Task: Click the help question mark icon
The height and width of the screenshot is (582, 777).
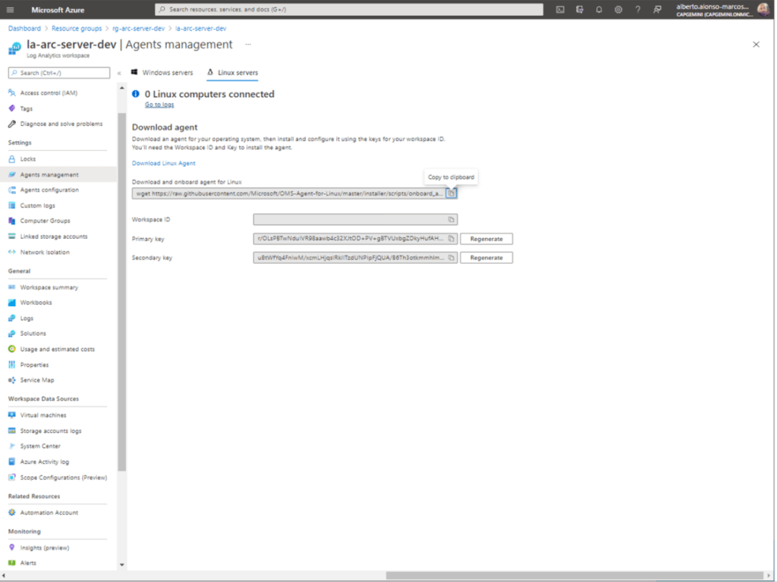Action: click(637, 10)
